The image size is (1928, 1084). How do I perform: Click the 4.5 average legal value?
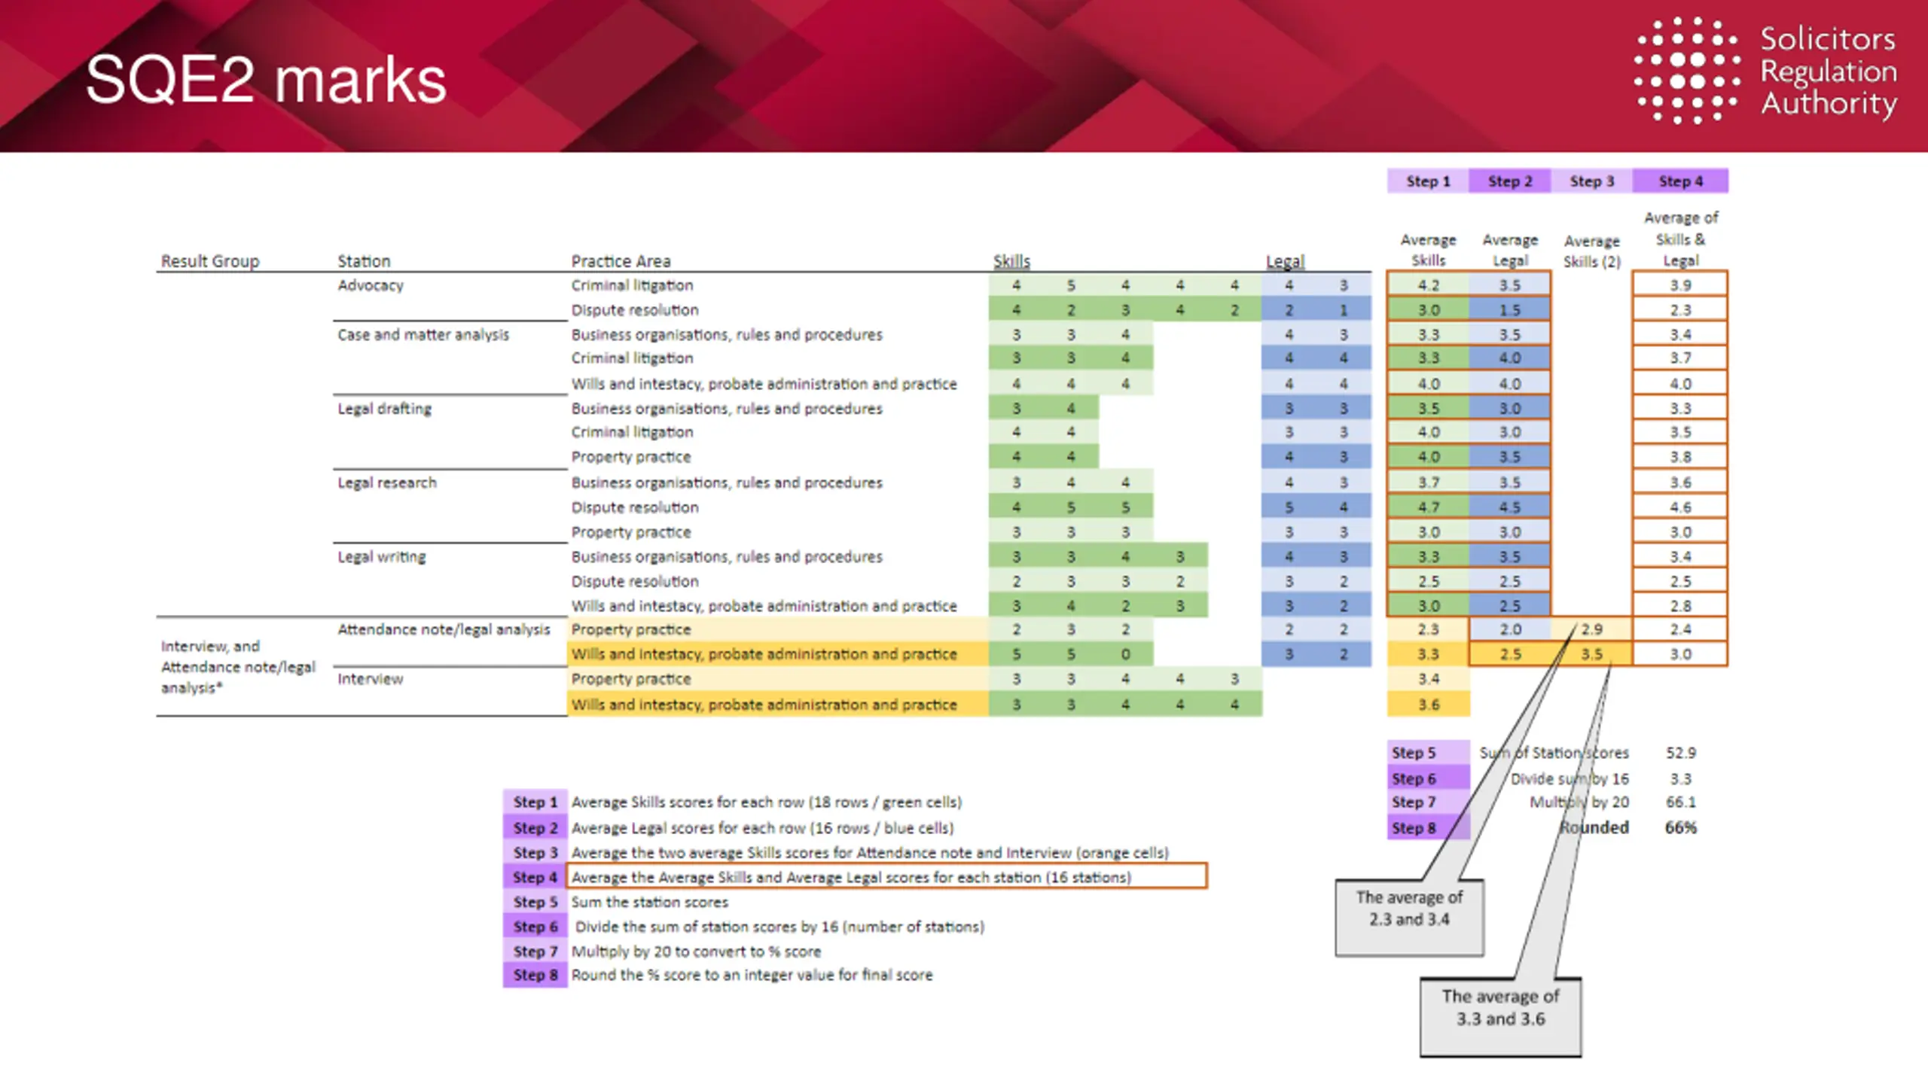(x=1509, y=507)
